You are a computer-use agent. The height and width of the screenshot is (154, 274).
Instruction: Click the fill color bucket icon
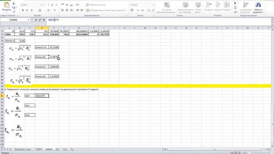pyautogui.click(x=48, y=10)
